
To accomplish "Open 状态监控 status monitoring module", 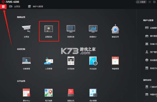I will tap(93, 63).
